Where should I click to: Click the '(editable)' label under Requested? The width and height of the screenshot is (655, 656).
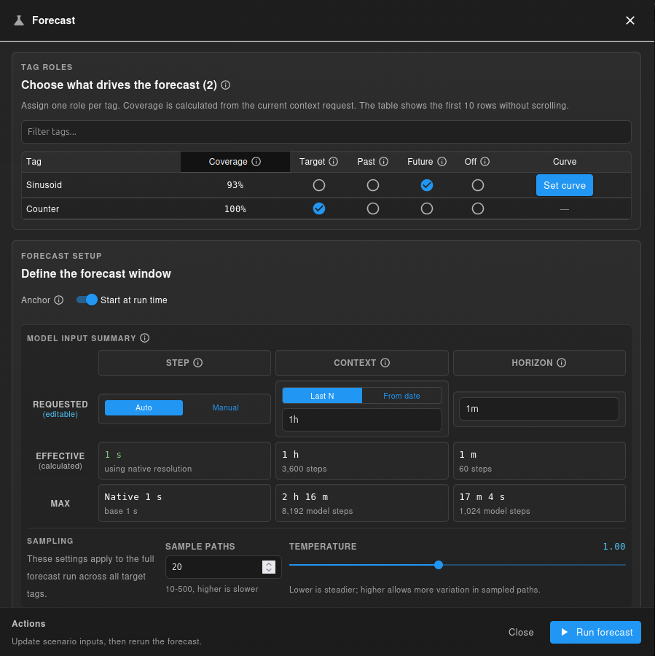click(60, 414)
